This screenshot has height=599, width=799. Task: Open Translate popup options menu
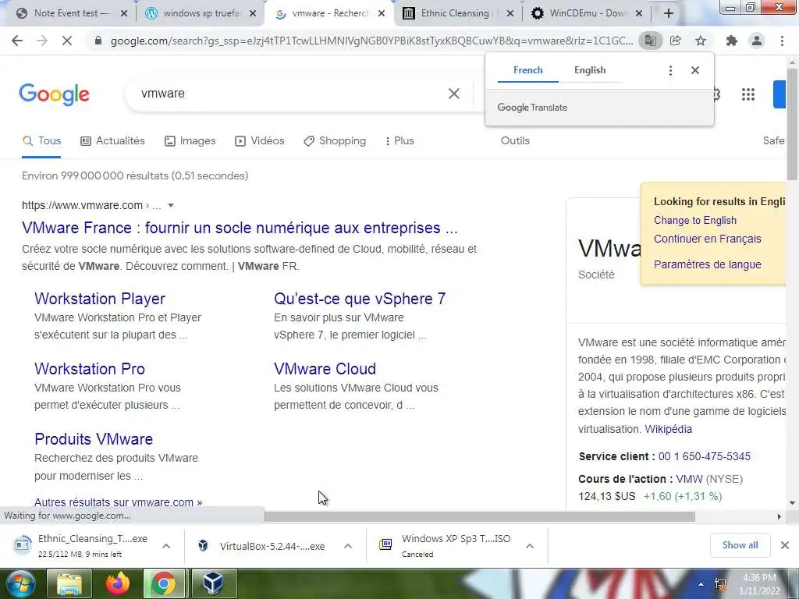pos(670,70)
